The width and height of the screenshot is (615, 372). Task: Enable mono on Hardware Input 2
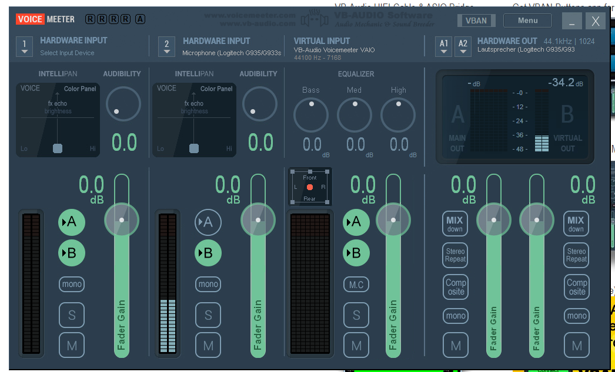pyautogui.click(x=208, y=284)
